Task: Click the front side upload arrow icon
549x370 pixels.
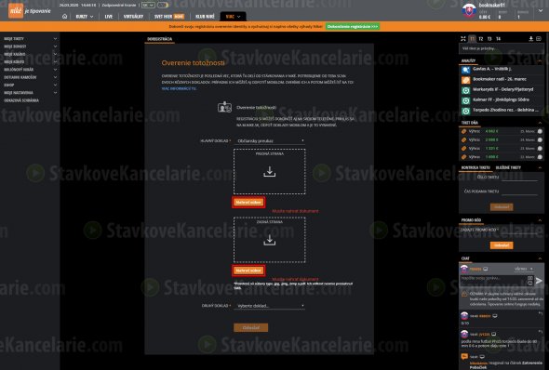Action: [x=269, y=171]
